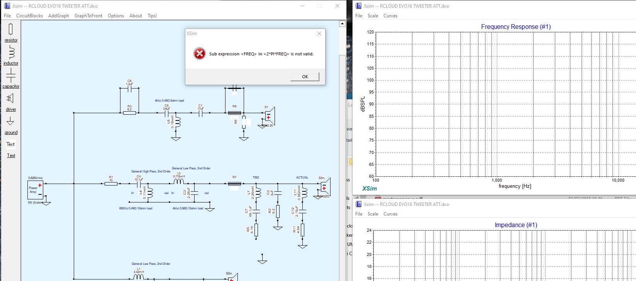Click the error message text in dialog
636x281 pixels.
[261, 54]
